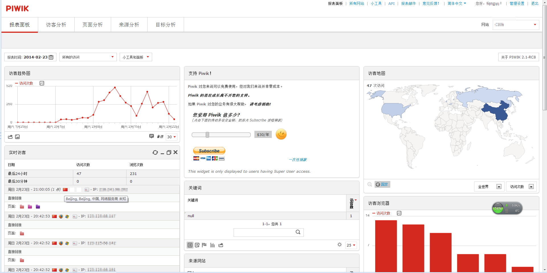Switch keywords to table with more metrics
The height and width of the screenshot is (273, 547).
click(x=197, y=245)
